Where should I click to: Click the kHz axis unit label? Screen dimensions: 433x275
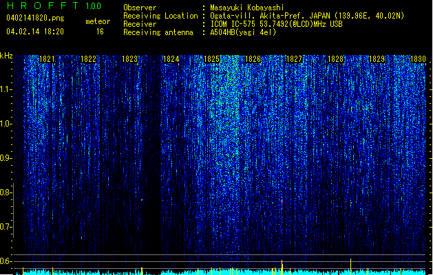pyautogui.click(x=6, y=56)
